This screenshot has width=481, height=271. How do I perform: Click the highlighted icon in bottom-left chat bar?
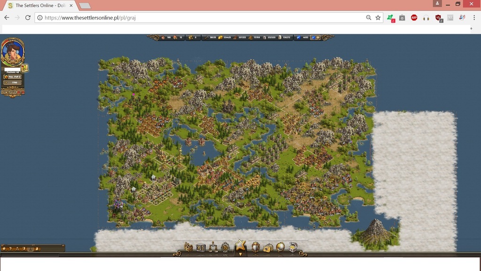click(31, 249)
